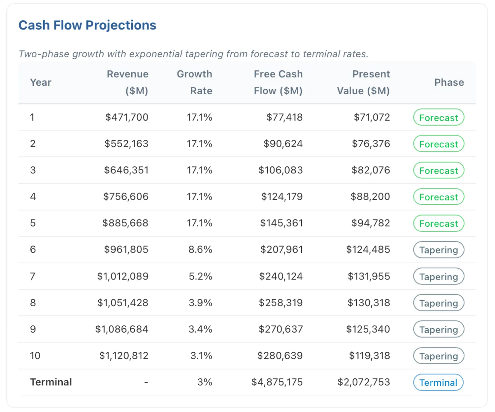The width and height of the screenshot is (495, 412).
Task: Click the Forecast badge in year 3 row
Action: (439, 170)
